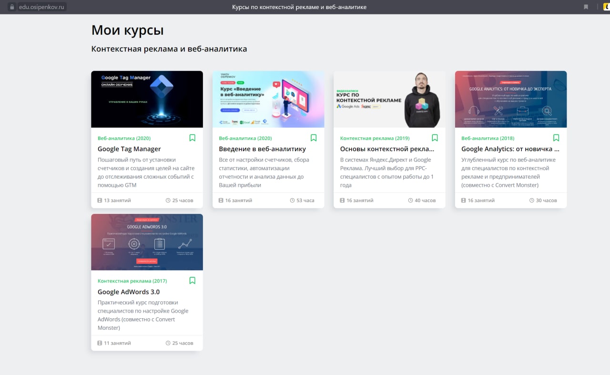Screen dimensions: 610x375
Task: Click the Мои курсы heading
Action: point(127,30)
